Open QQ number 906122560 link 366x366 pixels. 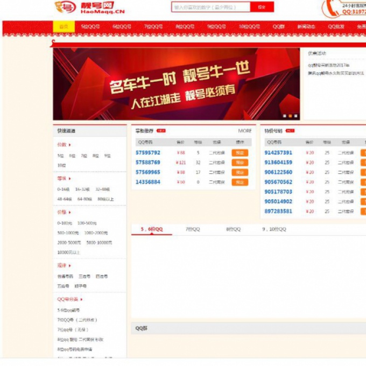278,172
